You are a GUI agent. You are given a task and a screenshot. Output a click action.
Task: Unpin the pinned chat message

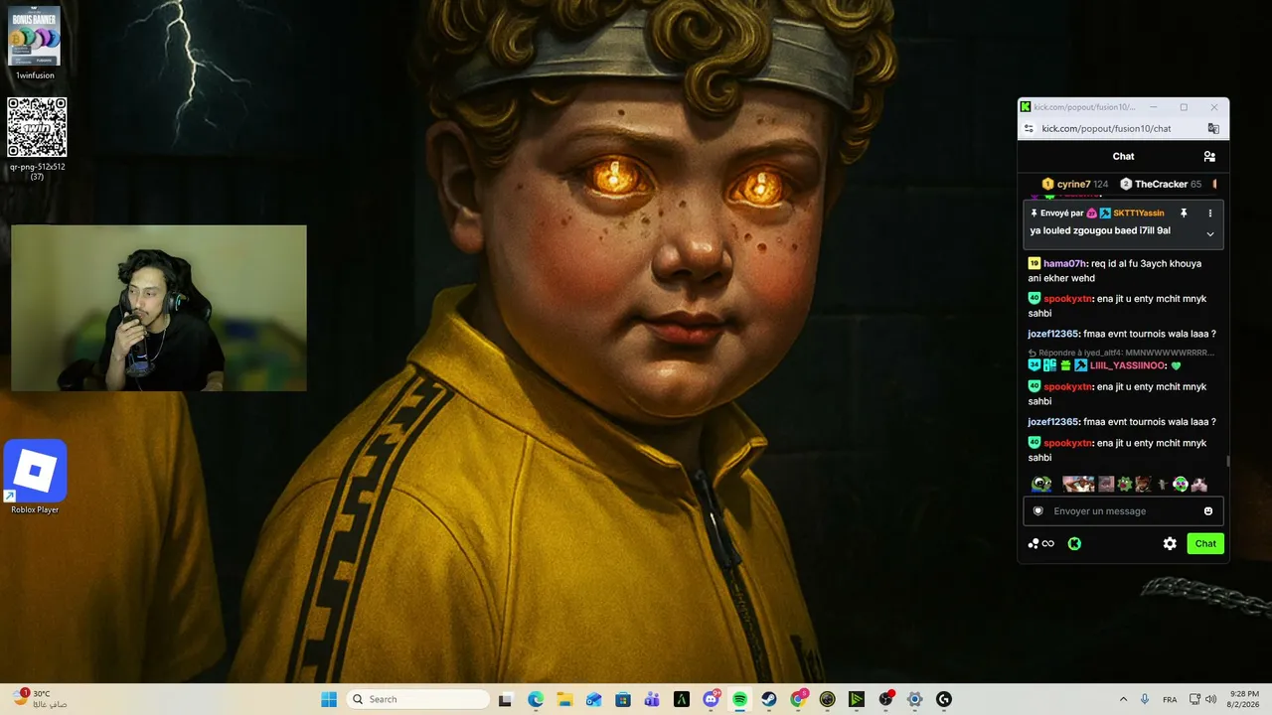coord(1184,214)
